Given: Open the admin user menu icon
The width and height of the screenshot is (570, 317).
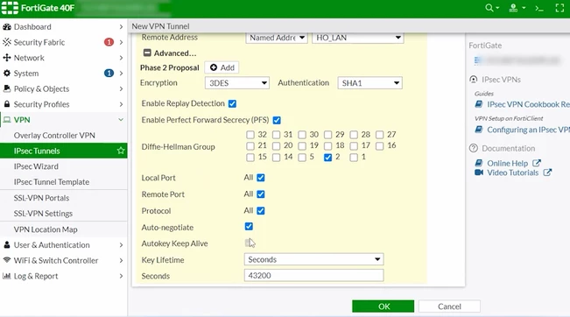Looking at the screenshot, I should [513, 8].
